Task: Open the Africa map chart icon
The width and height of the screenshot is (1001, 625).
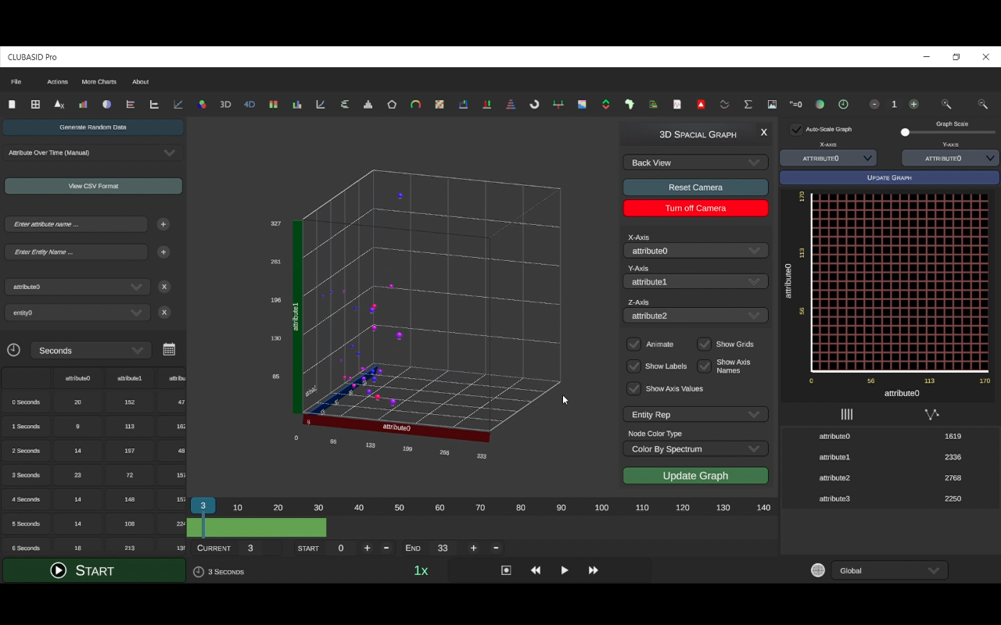Action: point(630,105)
